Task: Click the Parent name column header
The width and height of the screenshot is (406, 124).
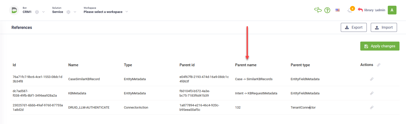Action: pos(246,65)
